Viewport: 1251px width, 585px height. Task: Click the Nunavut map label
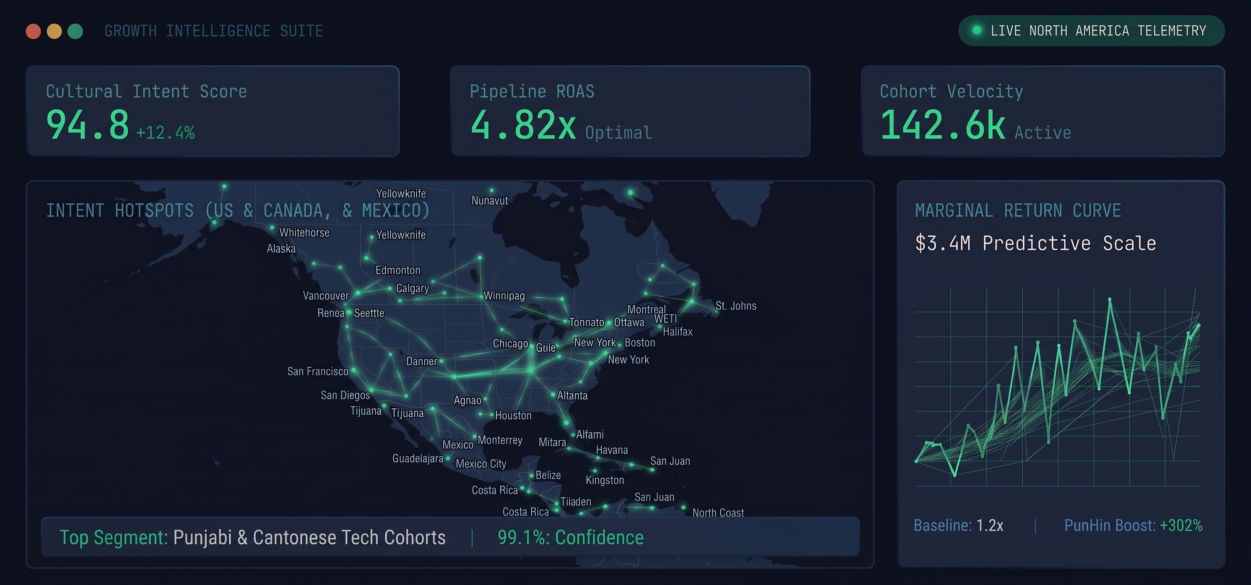[x=490, y=200]
